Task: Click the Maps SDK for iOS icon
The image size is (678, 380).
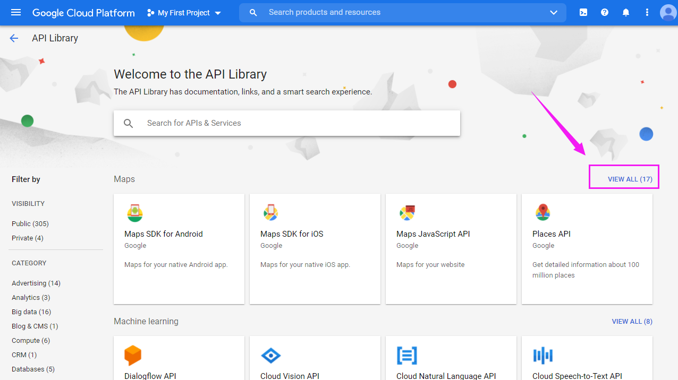Action: click(271, 213)
